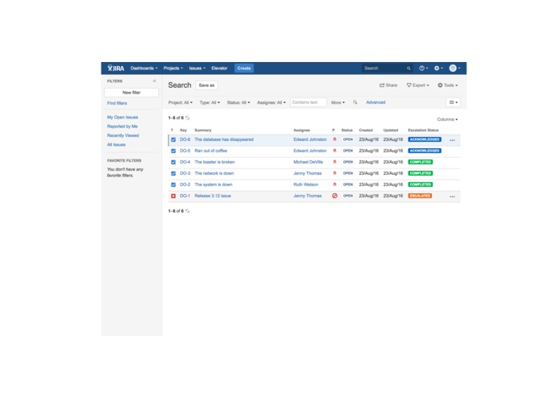560x398 pixels.
Task: Focus the Contains text field
Action: 309,102
